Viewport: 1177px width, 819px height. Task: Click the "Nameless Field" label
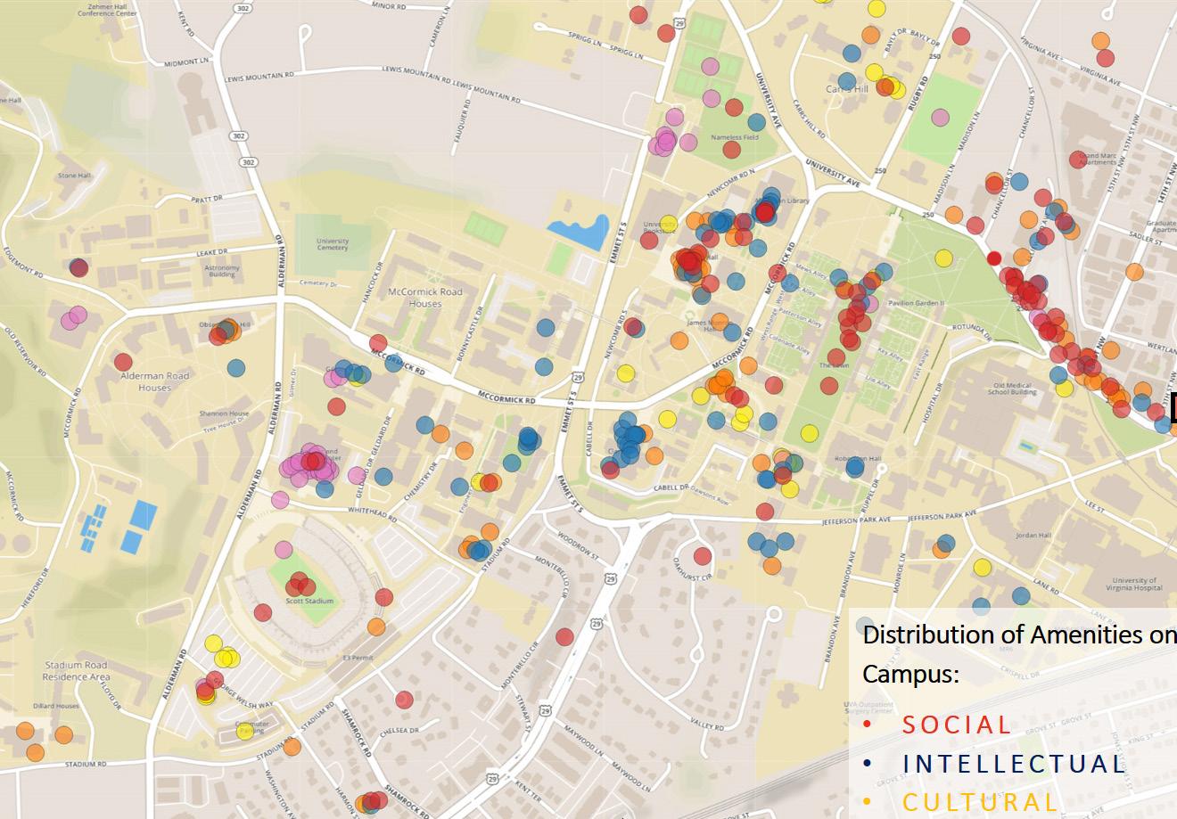(x=735, y=137)
